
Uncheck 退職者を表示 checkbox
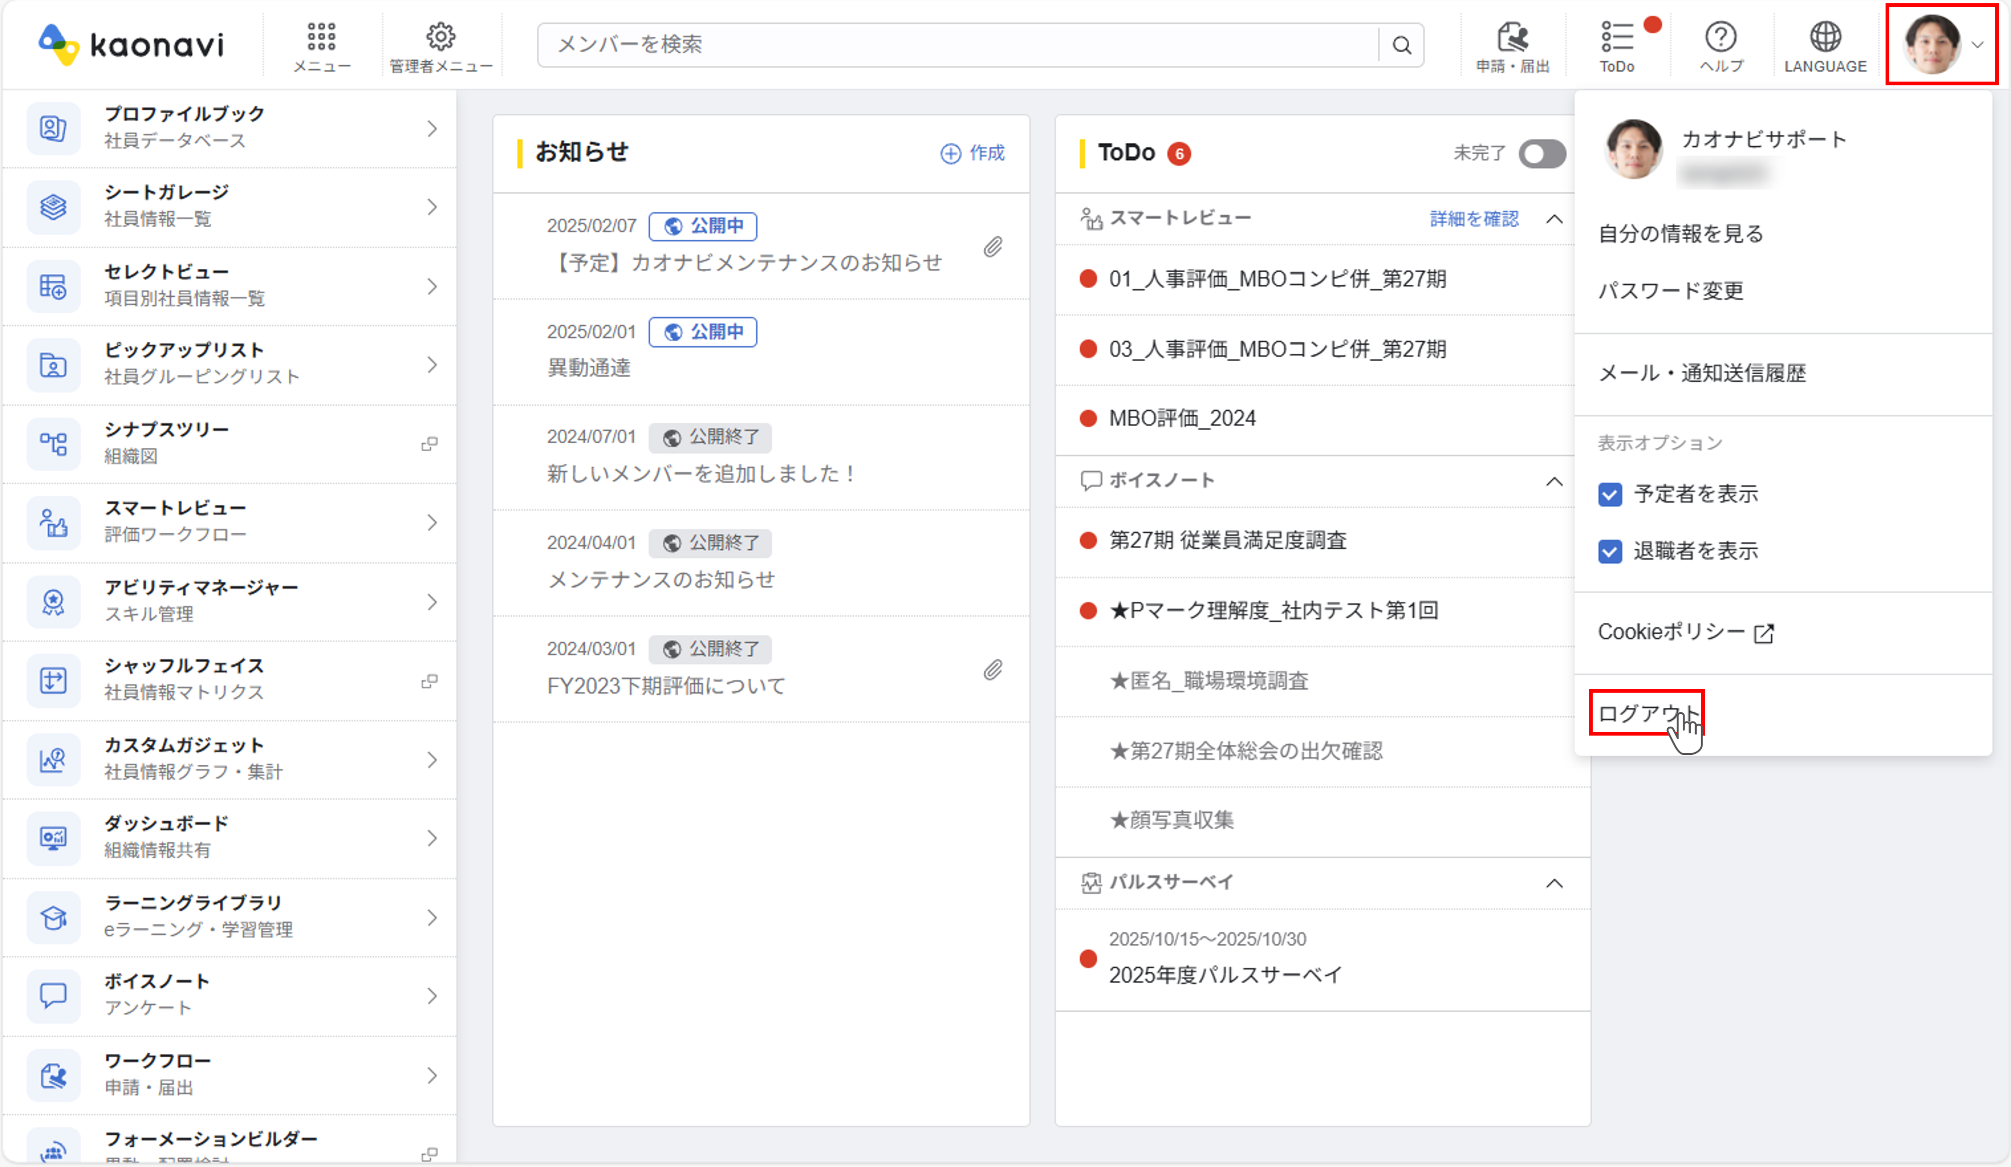tap(1610, 551)
